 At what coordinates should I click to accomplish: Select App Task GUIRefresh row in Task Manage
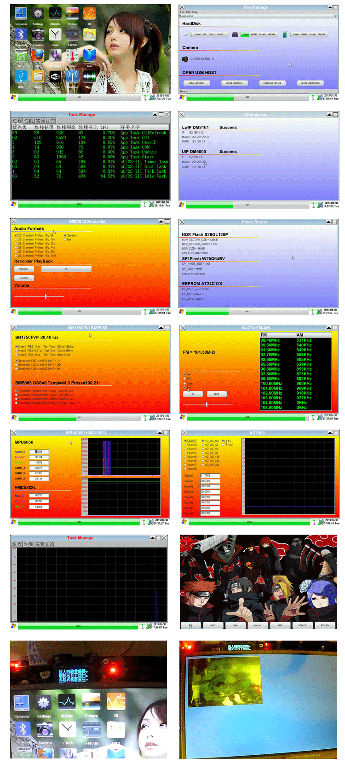coord(90,133)
